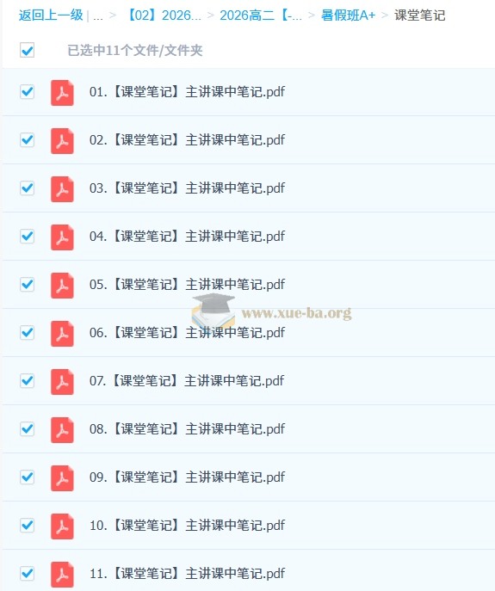Expand the collapsed breadcrumb ellipsis

98,15
